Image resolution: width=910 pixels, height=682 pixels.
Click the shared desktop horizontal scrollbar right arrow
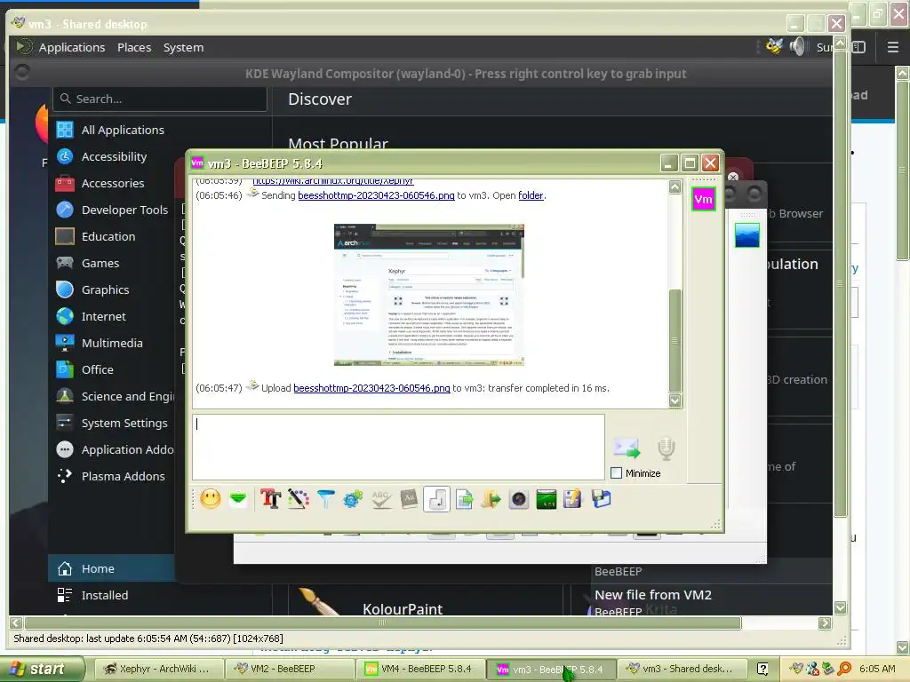click(825, 623)
